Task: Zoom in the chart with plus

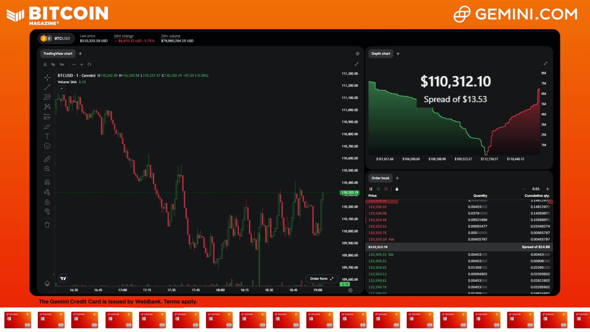Action: (82, 65)
